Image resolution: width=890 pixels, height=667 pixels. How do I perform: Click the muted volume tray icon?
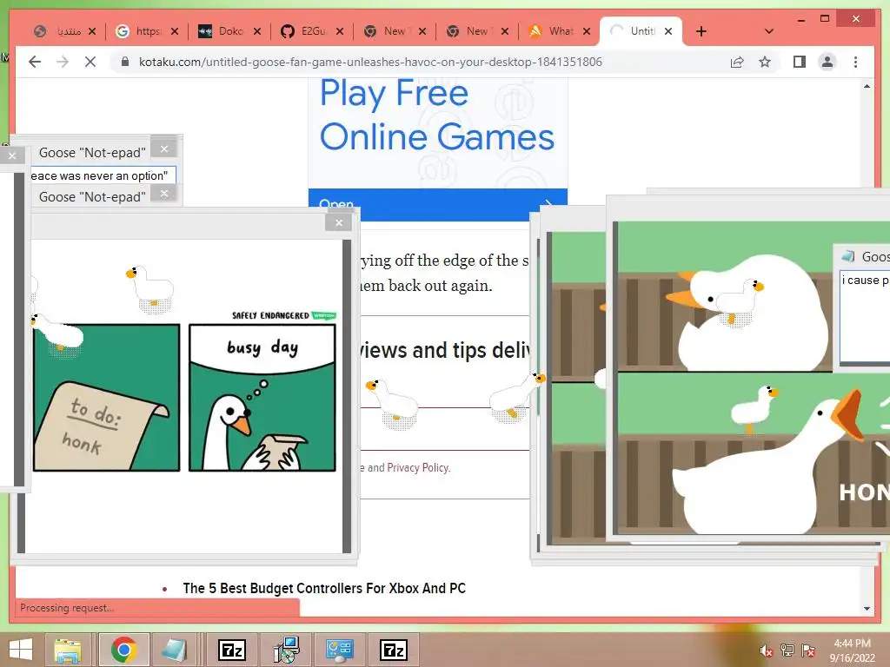[x=767, y=650]
